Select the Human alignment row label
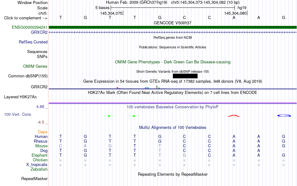 41,136
